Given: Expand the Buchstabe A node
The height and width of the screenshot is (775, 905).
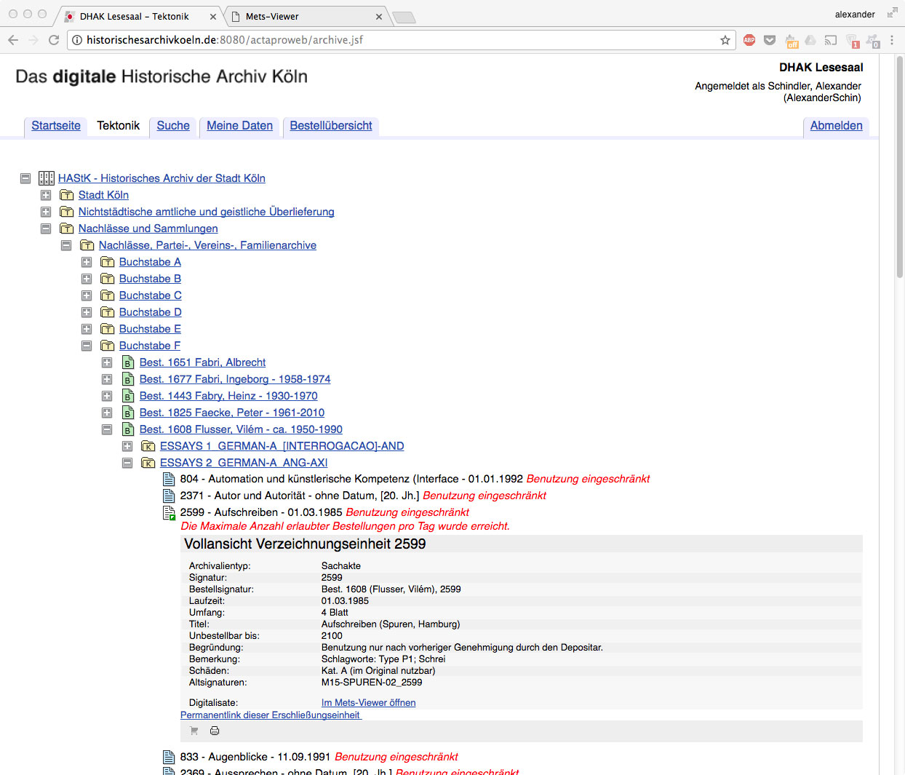Looking at the screenshot, I should click(x=87, y=262).
